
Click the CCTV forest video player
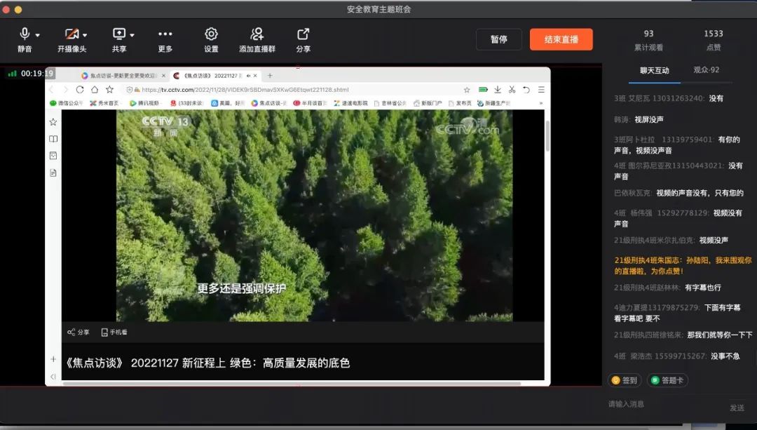[x=314, y=215]
